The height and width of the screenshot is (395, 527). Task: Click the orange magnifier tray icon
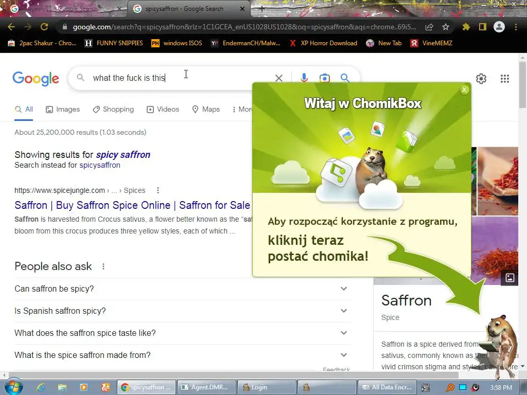450,388
